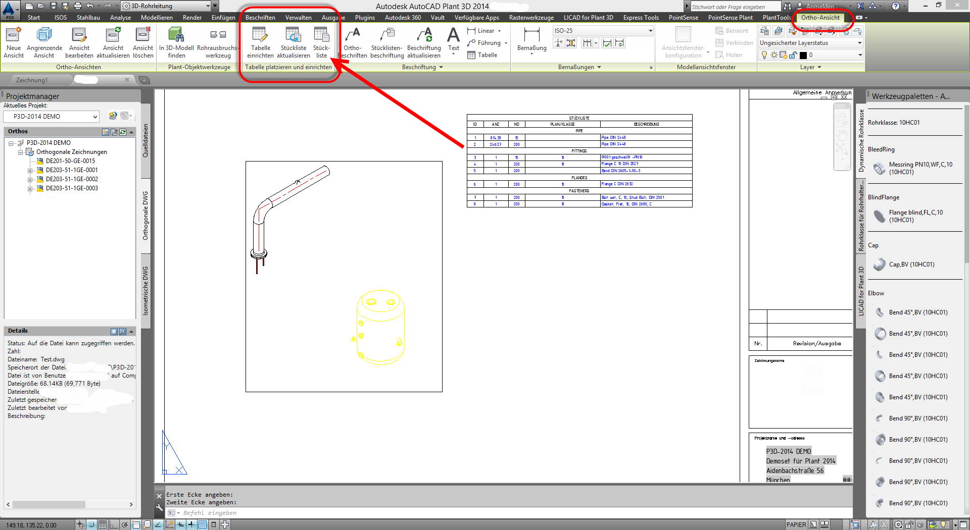970x530 pixels.
Task: Click the save icon in quick access toolbar
Action: (x=54, y=6)
